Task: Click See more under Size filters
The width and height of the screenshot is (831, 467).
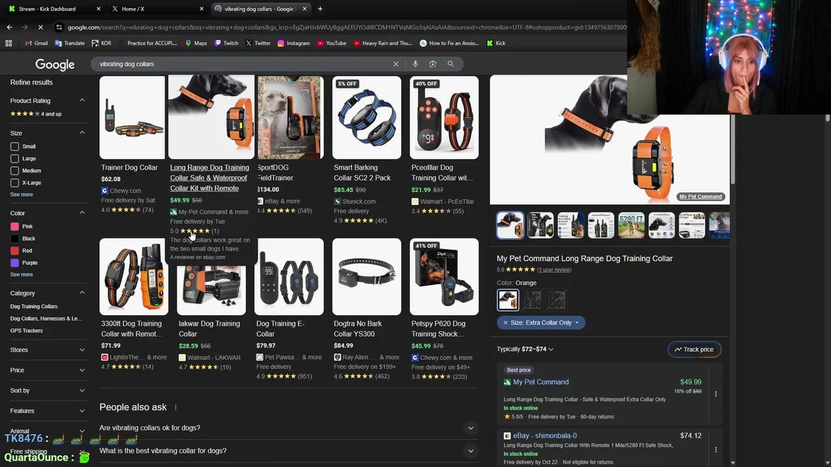Action: tap(21, 195)
